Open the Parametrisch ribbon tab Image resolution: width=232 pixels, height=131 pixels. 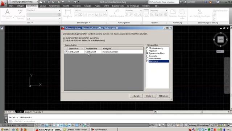pos(54,6)
